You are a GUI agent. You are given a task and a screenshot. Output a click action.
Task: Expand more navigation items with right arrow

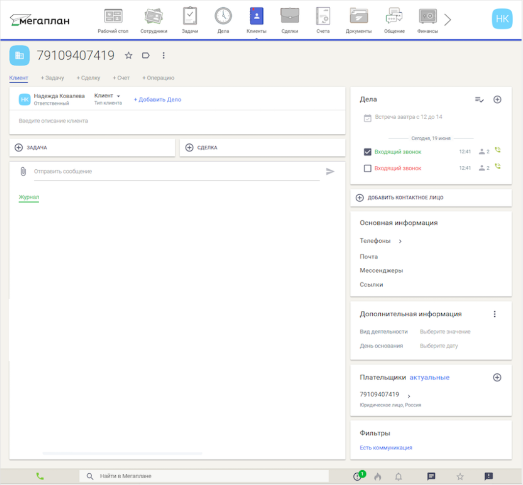(x=447, y=20)
